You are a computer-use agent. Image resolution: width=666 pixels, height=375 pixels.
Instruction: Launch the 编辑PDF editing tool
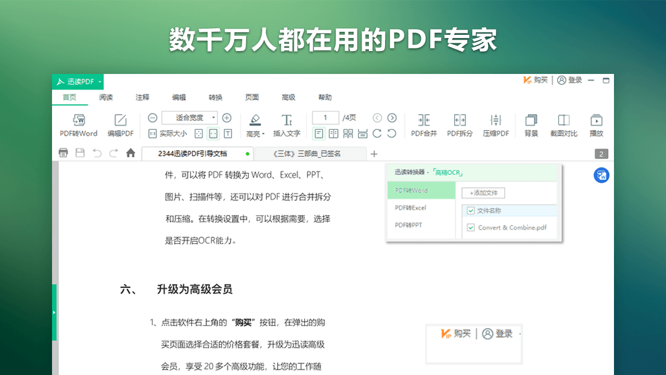tap(121, 126)
